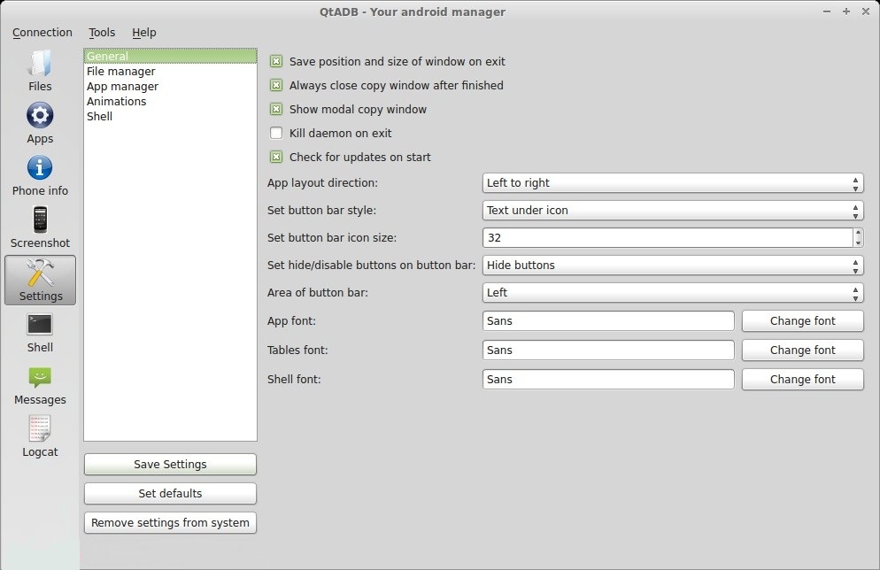Expand the App layout direction dropdown

point(672,183)
